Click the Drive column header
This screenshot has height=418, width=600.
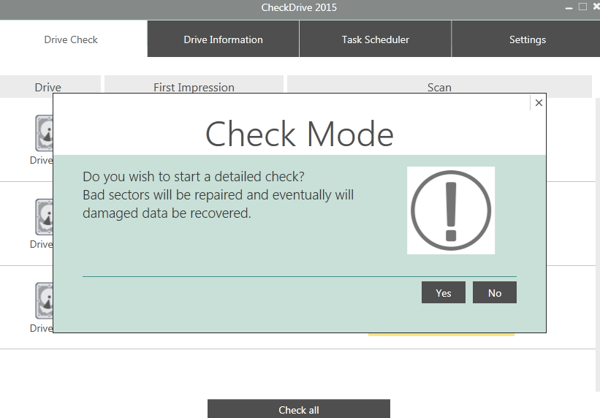point(48,87)
